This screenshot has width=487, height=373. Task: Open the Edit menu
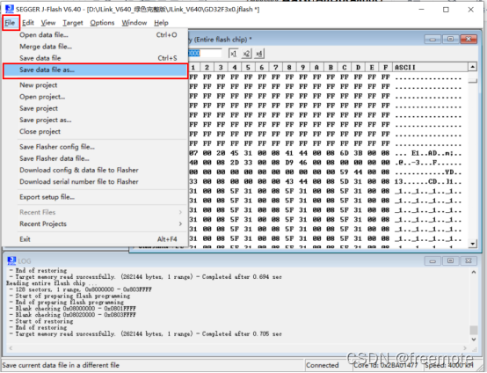click(28, 23)
